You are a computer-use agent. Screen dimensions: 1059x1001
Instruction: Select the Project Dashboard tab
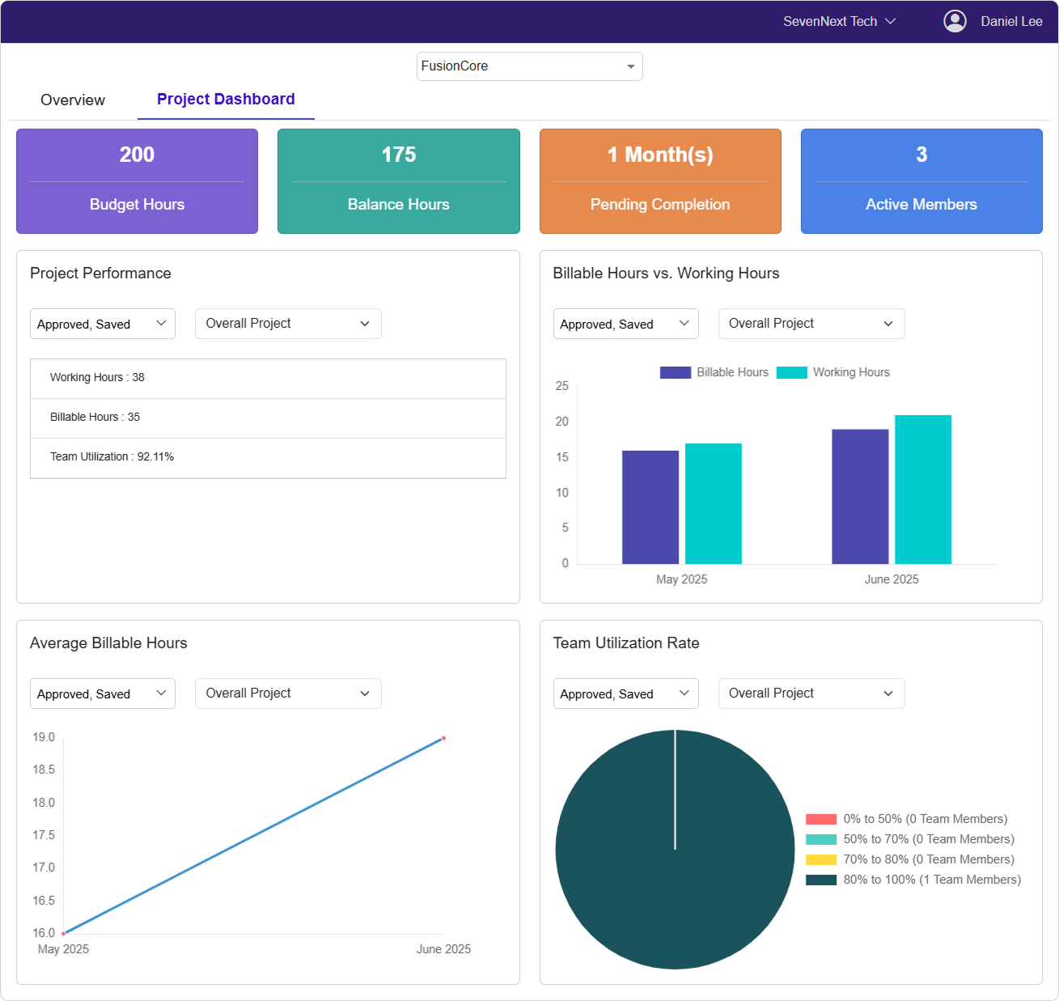(226, 100)
